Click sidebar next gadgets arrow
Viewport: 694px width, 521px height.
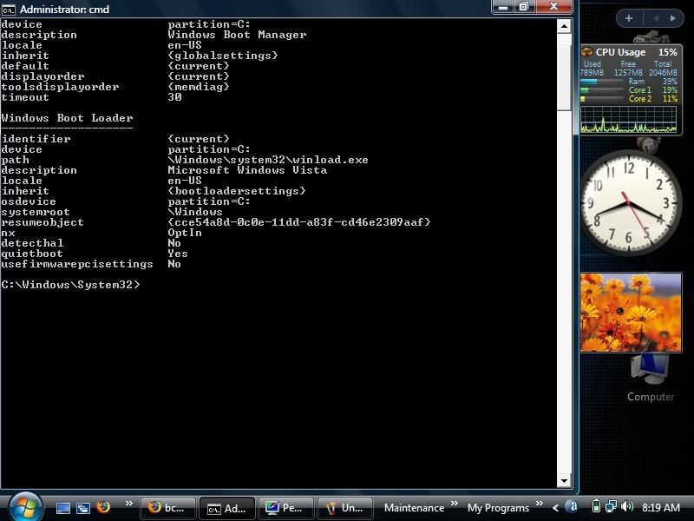(x=673, y=18)
